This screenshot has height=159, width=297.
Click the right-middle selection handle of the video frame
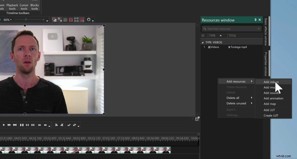point(104,70)
